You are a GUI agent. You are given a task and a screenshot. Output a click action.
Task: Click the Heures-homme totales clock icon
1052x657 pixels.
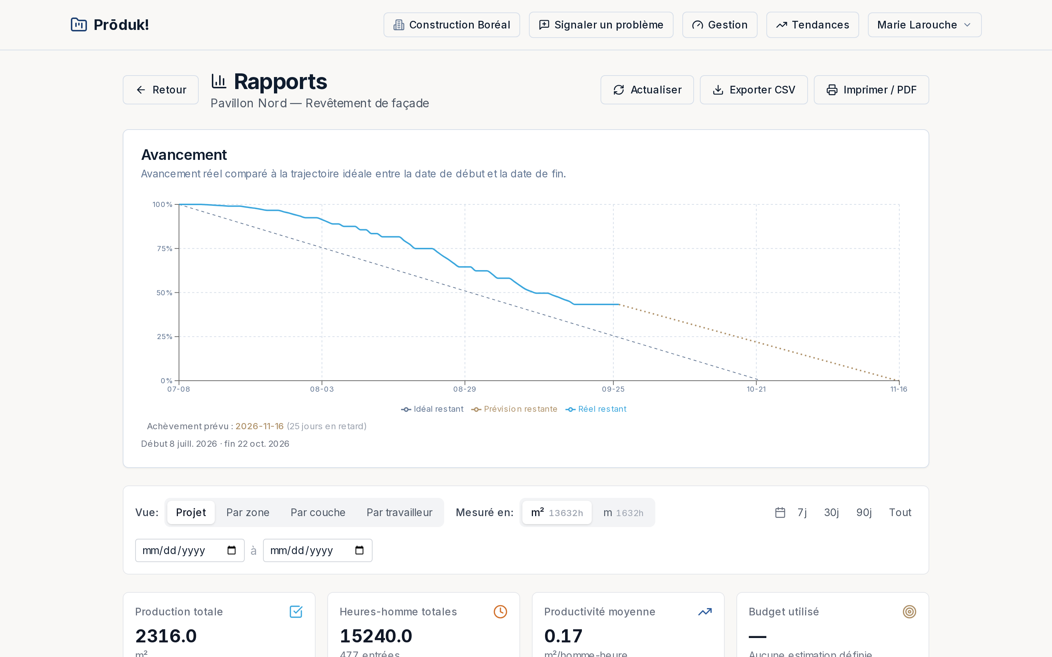pyautogui.click(x=500, y=611)
